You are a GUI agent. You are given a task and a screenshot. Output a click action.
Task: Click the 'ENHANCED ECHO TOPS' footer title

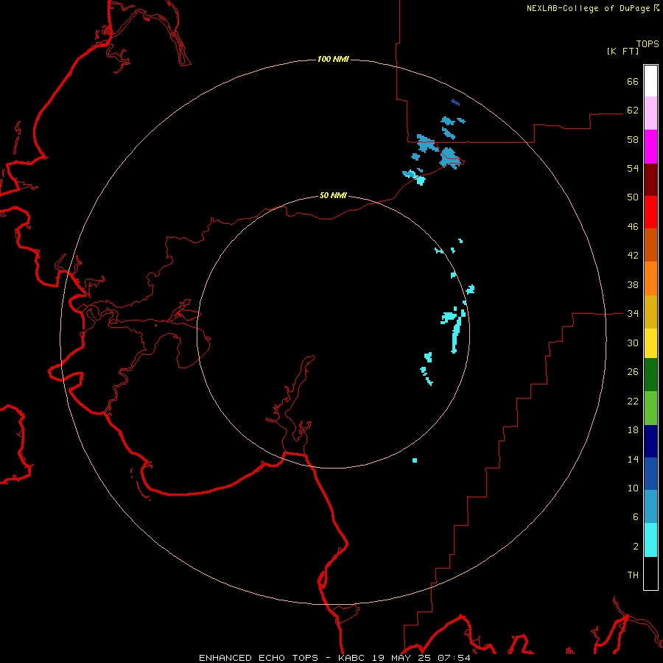click(x=259, y=658)
